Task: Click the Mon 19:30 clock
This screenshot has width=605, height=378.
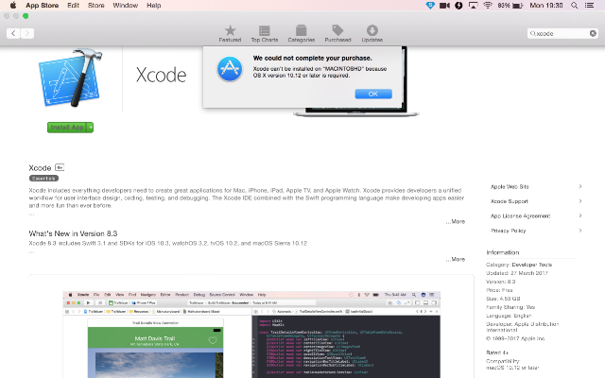Action: (546, 6)
